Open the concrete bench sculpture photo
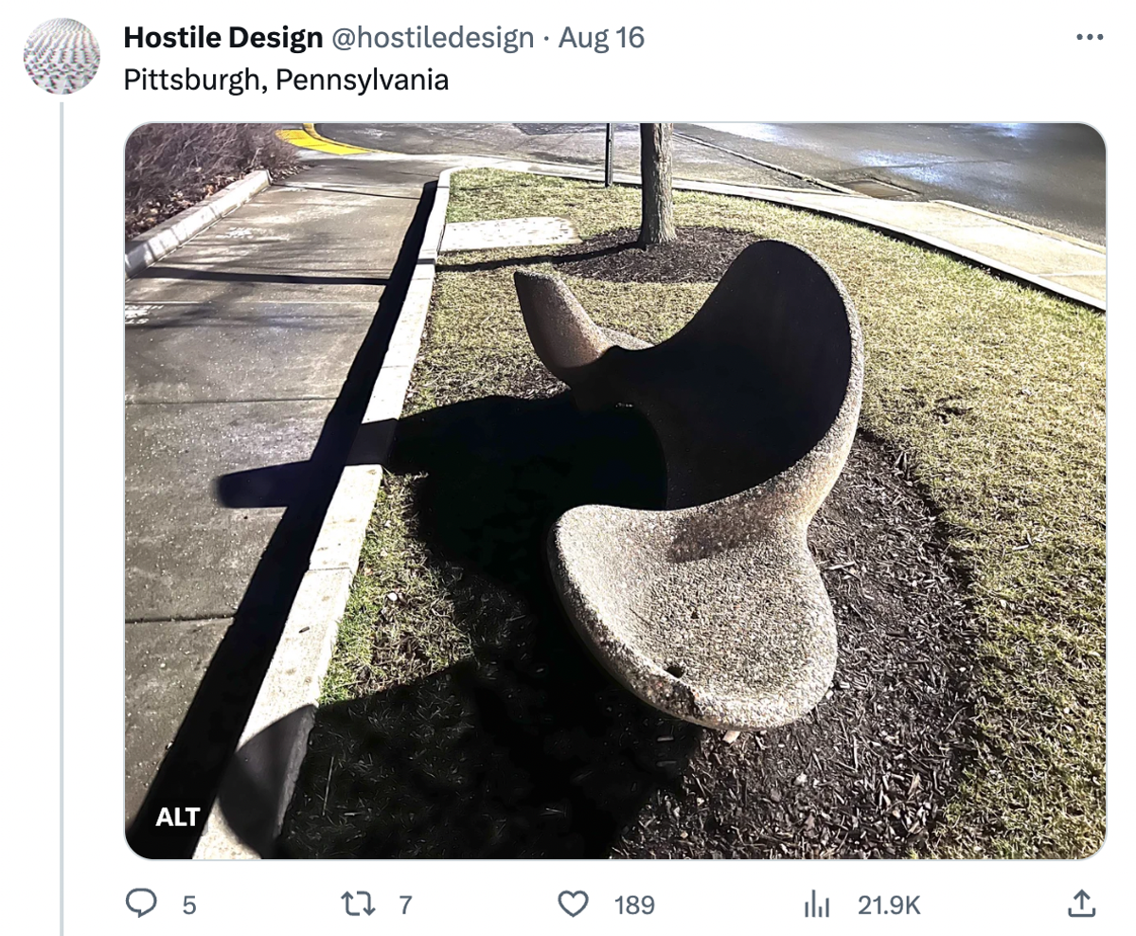This screenshot has height=936, width=1136. pyautogui.click(x=615, y=491)
